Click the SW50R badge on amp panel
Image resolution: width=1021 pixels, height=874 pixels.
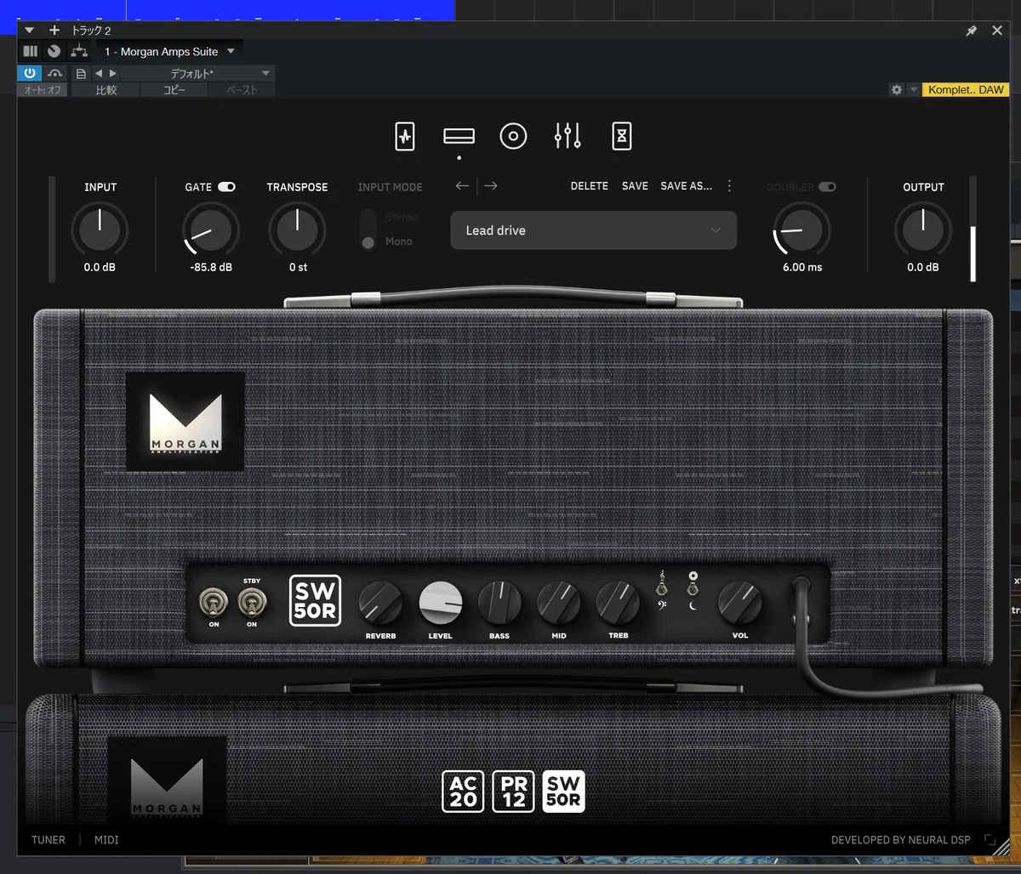point(315,600)
